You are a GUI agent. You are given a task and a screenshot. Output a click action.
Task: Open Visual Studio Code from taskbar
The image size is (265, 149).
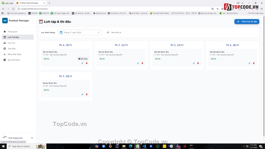(144, 146)
